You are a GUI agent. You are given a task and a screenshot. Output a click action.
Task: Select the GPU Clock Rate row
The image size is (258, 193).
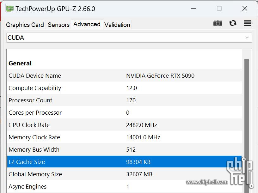click(124, 125)
